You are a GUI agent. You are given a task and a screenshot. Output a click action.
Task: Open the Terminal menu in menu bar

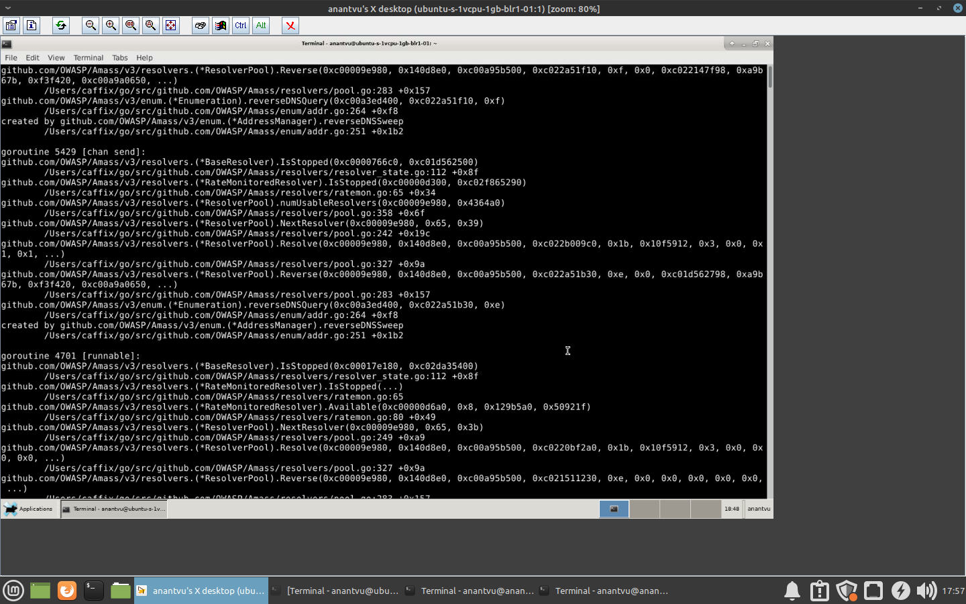point(88,58)
